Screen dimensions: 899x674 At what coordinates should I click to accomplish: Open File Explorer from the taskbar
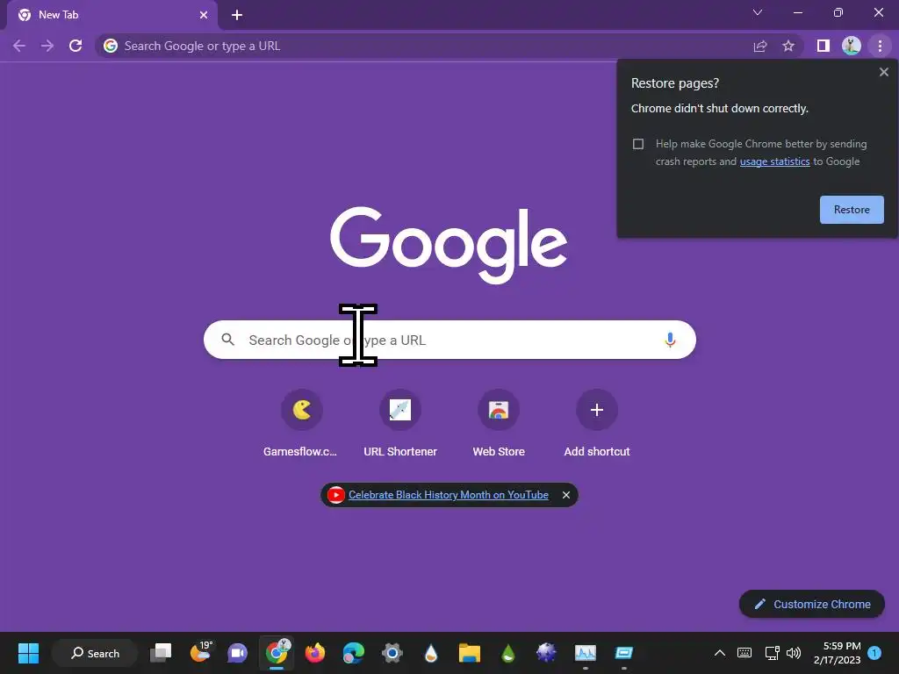[469, 653]
